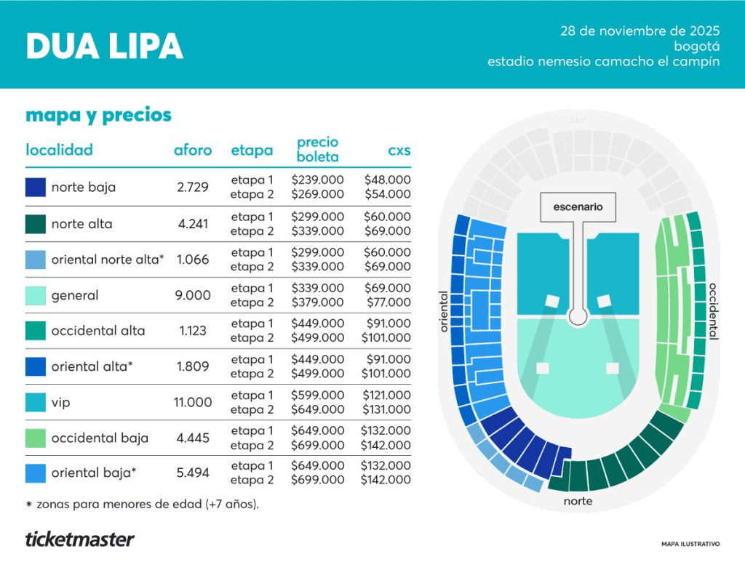Click the general mint color swatch
745x570 pixels.
pyautogui.click(x=35, y=295)
